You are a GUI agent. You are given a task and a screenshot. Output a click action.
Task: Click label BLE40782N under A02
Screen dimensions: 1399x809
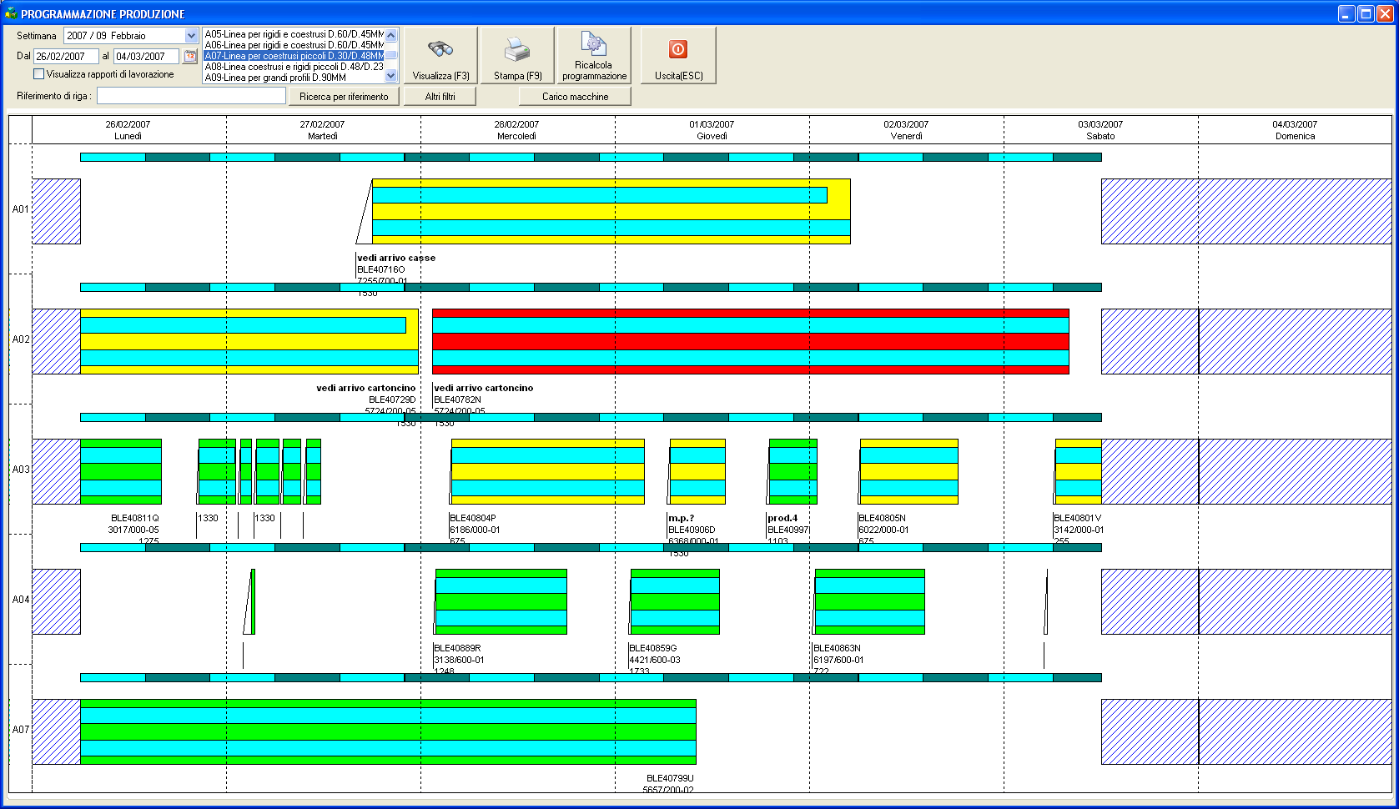tap(457, 399)
